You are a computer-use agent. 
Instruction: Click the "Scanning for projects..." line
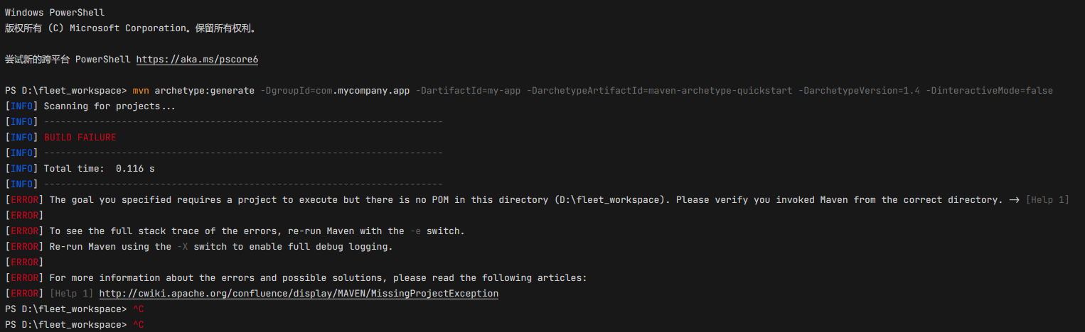point(109,106)
